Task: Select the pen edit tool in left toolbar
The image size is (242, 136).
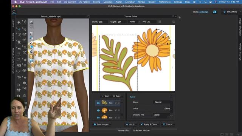Action: pos(19,35)
